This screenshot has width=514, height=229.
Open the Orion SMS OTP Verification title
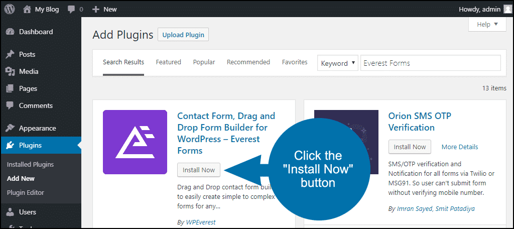click(x=420, y=122)
